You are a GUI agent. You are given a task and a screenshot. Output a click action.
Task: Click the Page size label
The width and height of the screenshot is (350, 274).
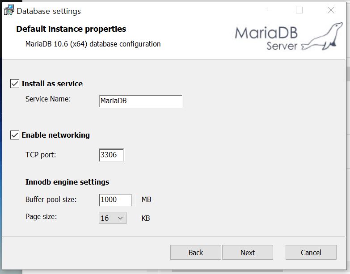(41, 216)
